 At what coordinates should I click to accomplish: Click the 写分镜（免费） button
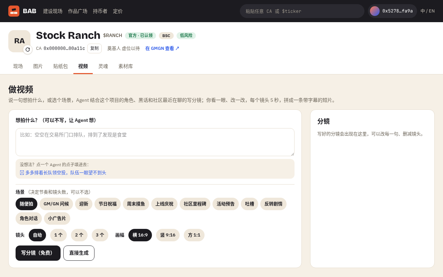tap(38, 253)
